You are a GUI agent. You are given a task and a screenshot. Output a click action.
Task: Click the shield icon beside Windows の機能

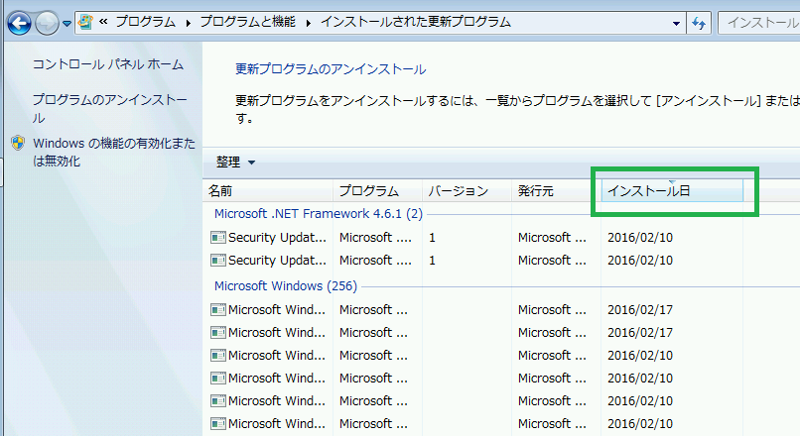[x=18, y=143]
